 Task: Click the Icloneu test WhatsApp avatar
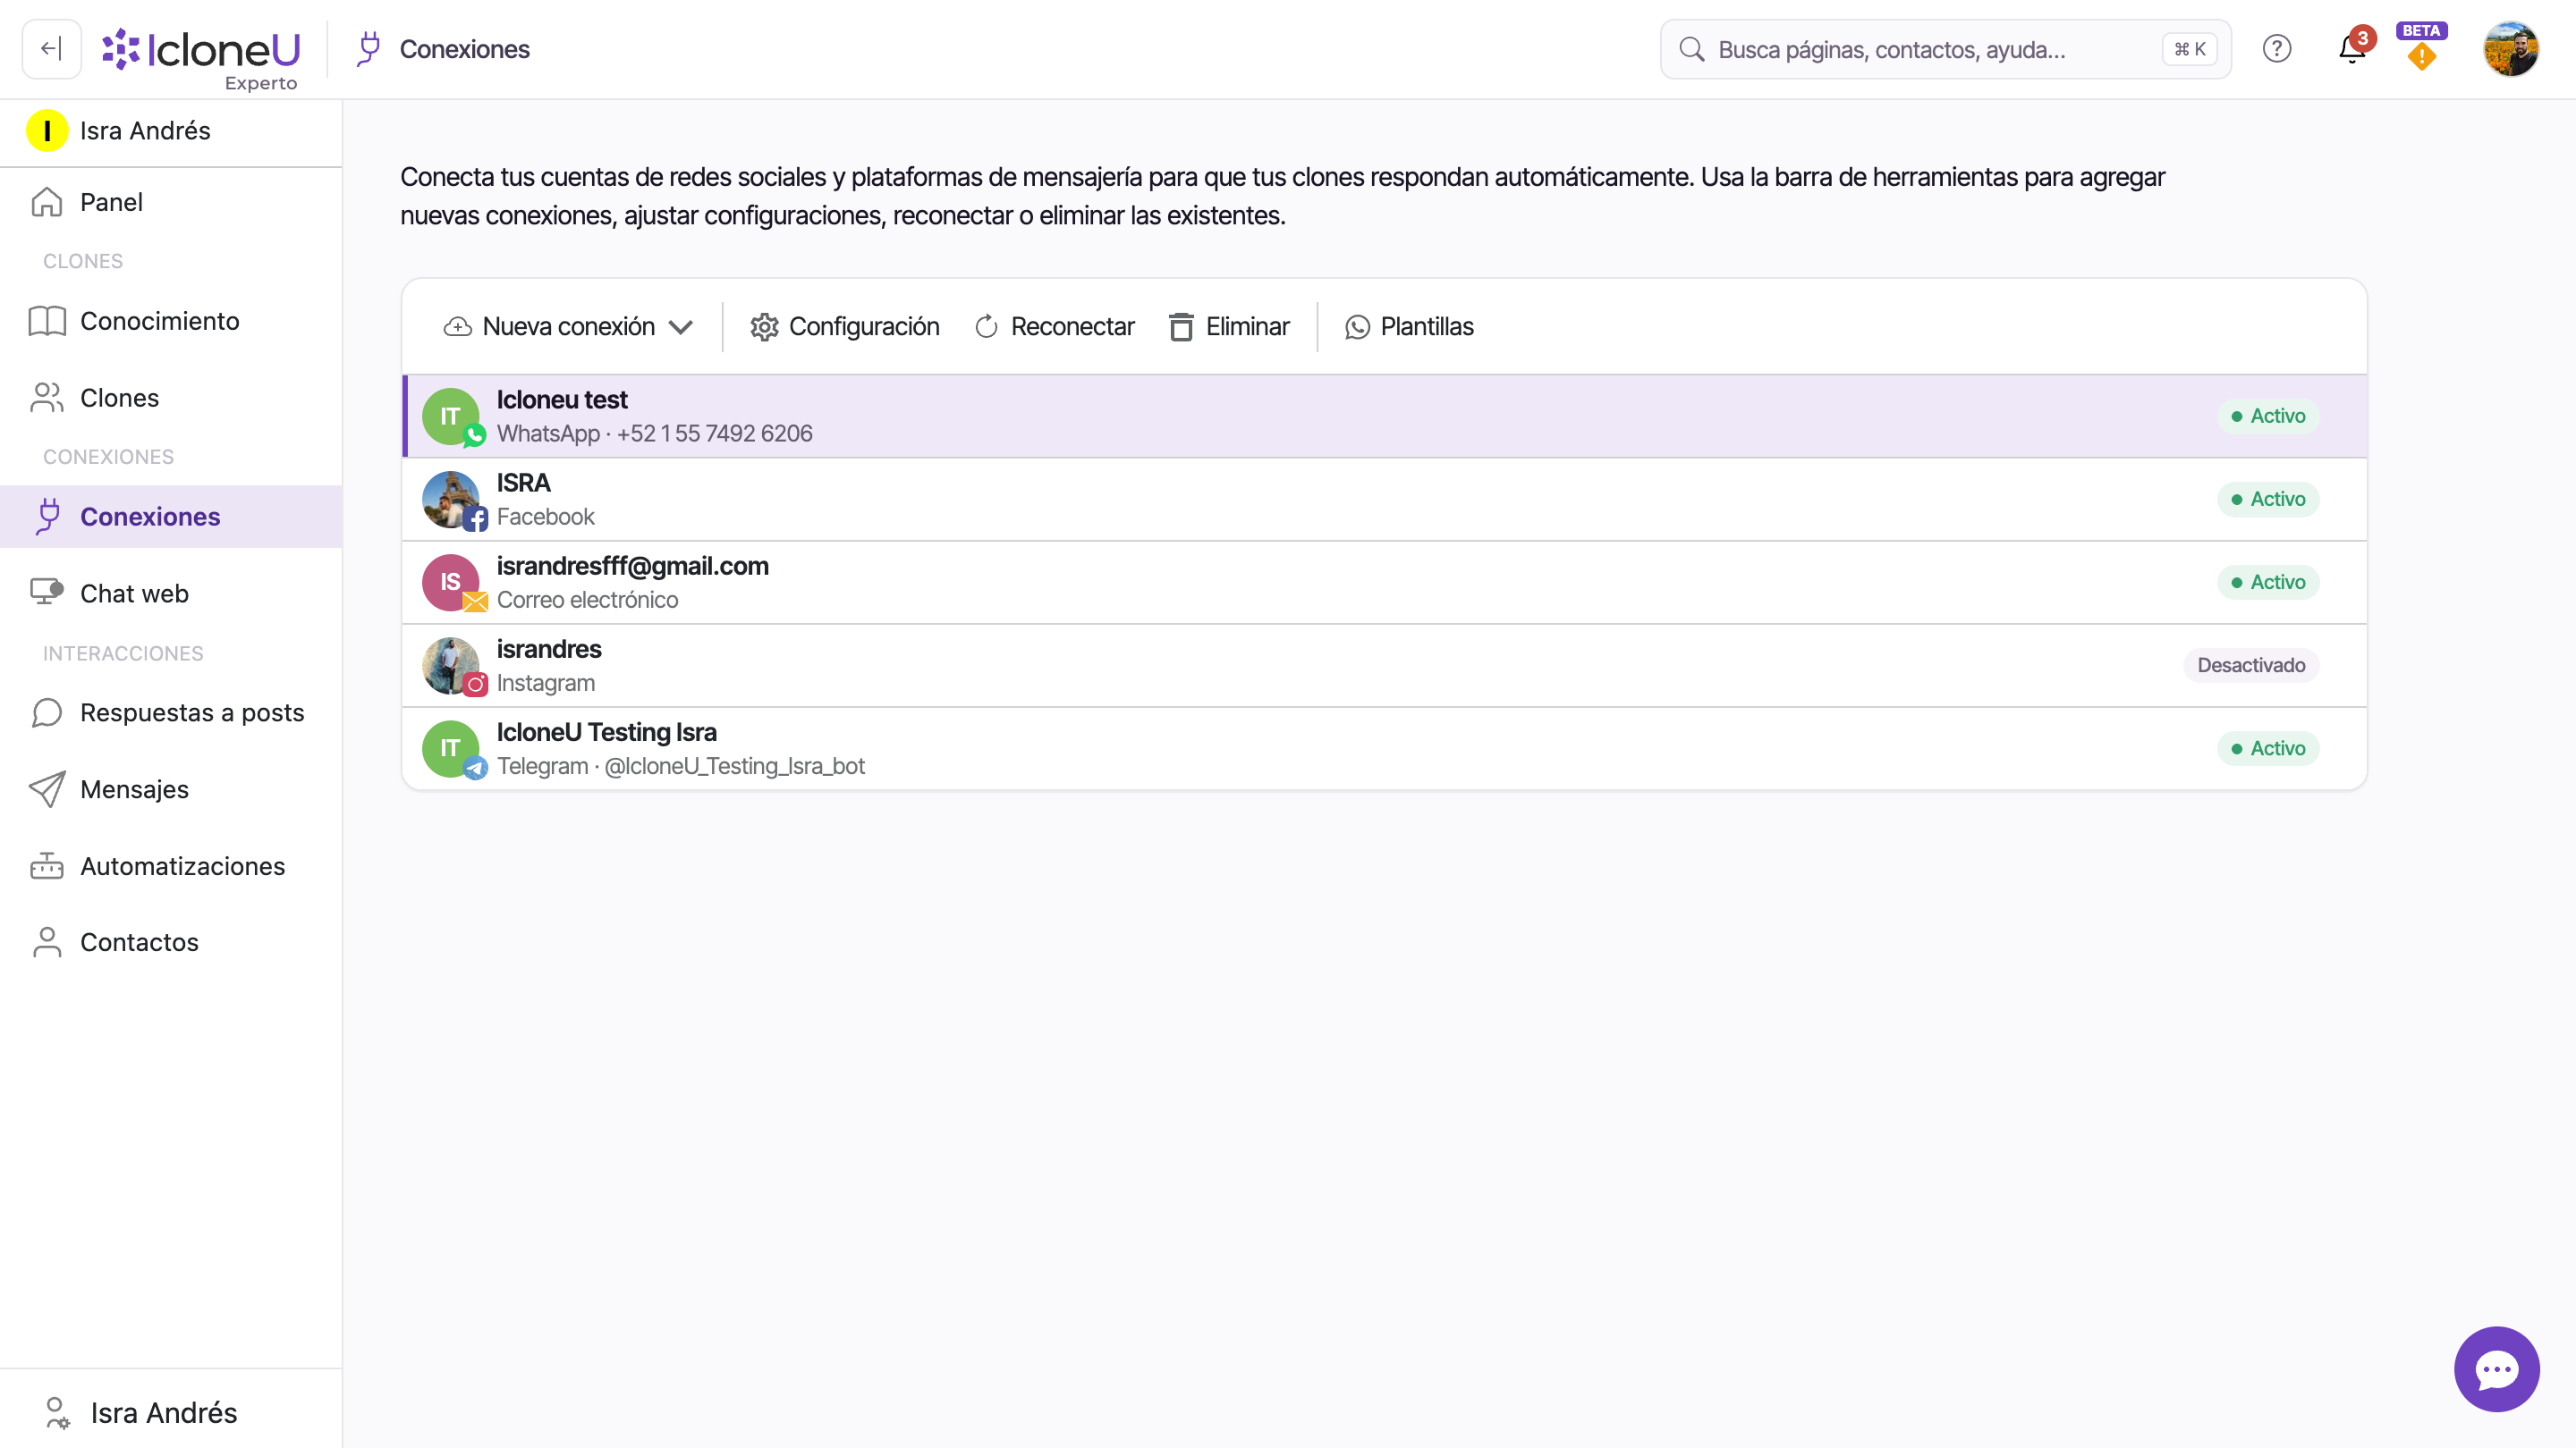point(451,416)
